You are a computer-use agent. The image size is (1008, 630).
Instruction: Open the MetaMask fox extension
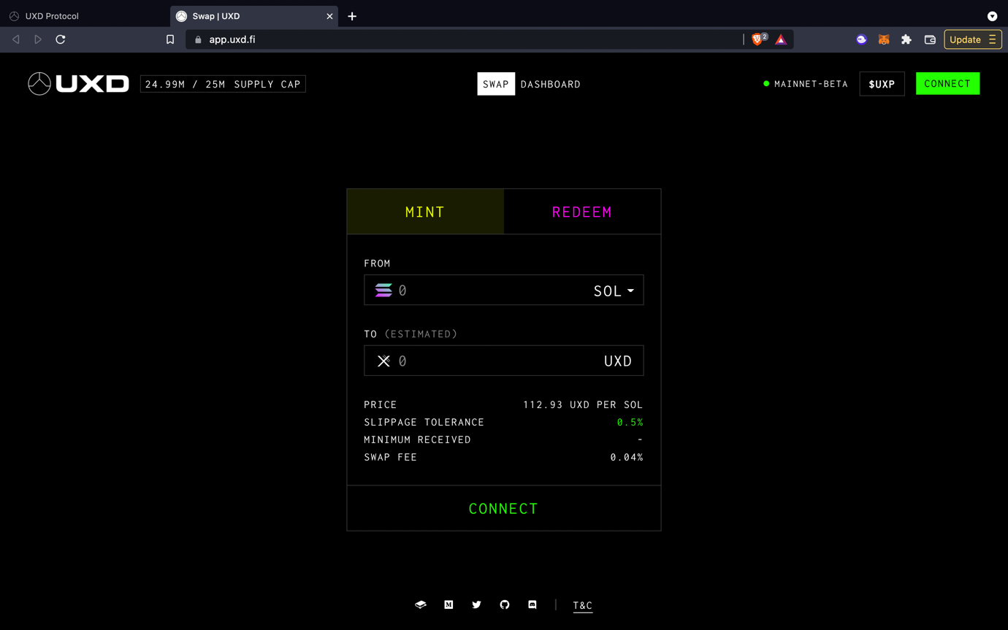pos(884,39)
